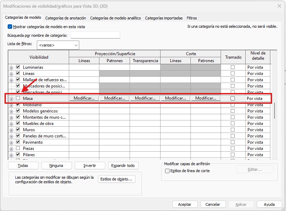Viewport: 286px width, 211px height.
Task: Check the Tramado box for Luminarias
Action: click(x=232, y=67)
